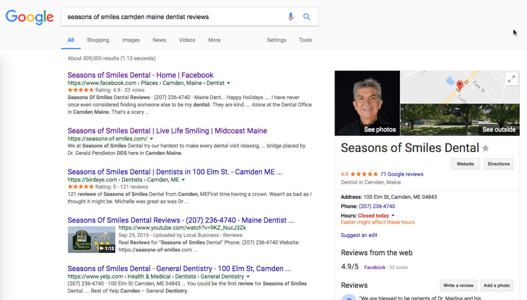The image size is (527, 300).
Task: Click the Directions button
Action: coord(499,164)
